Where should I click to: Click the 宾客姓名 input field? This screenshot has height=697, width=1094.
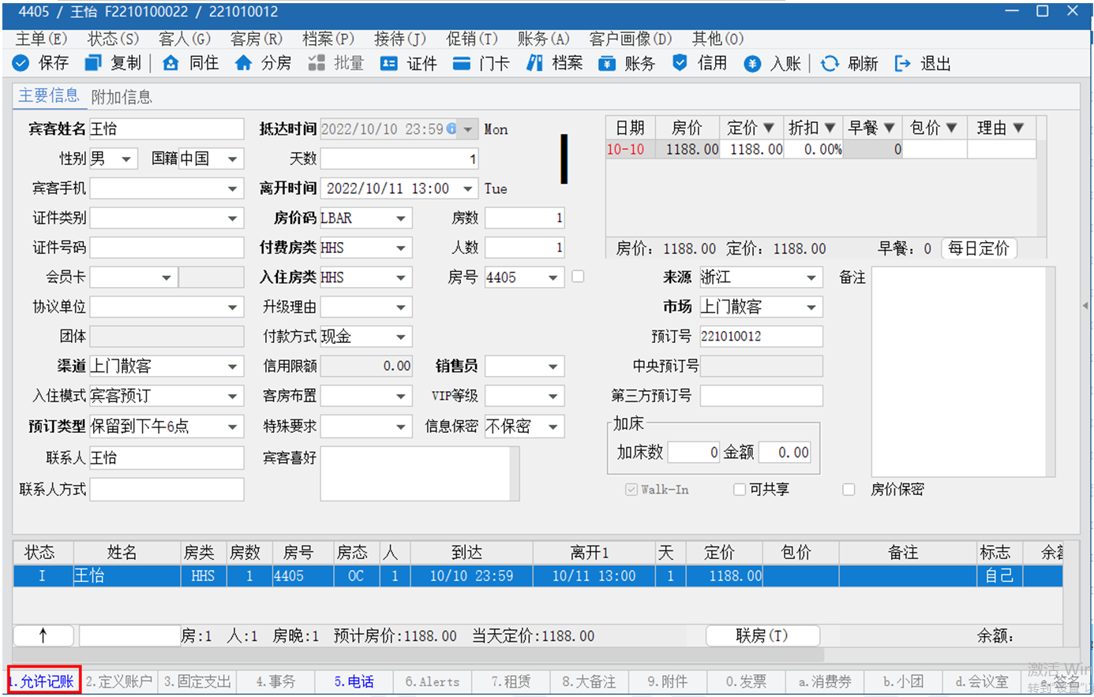[x=167, y=129]
